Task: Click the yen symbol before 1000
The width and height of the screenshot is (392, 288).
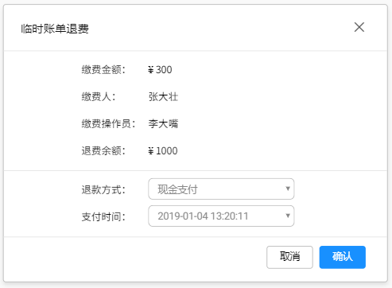Action: [151, 151]
